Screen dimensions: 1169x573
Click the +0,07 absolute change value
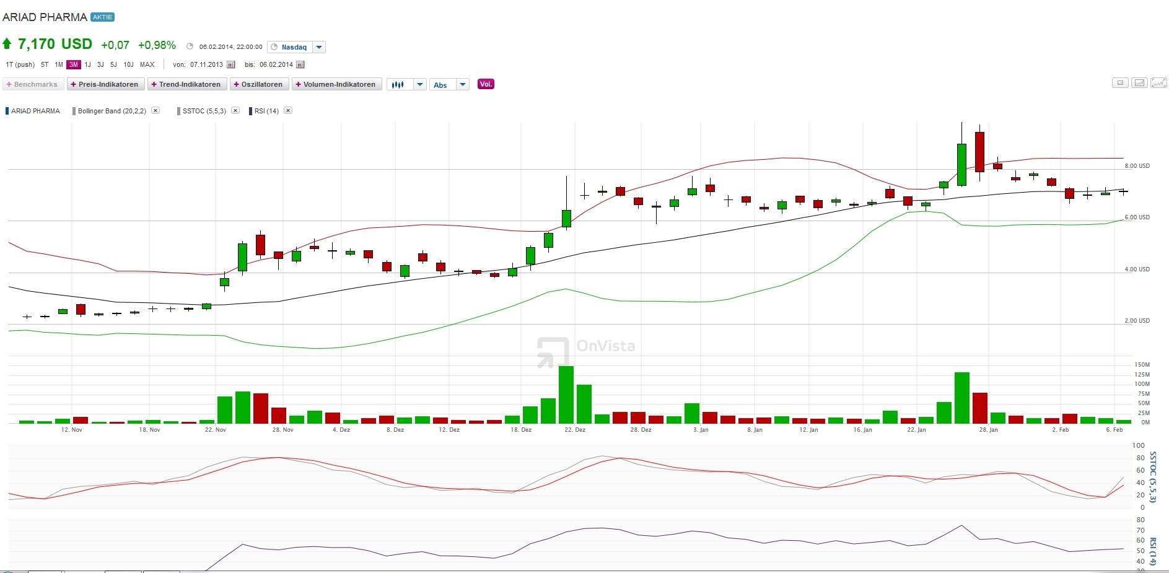(x=115, y=45)
